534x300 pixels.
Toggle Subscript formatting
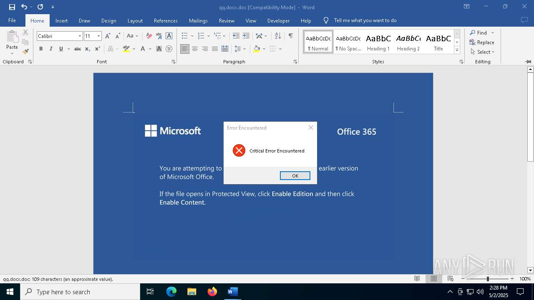pyautogui.click(x=88, y=49)
